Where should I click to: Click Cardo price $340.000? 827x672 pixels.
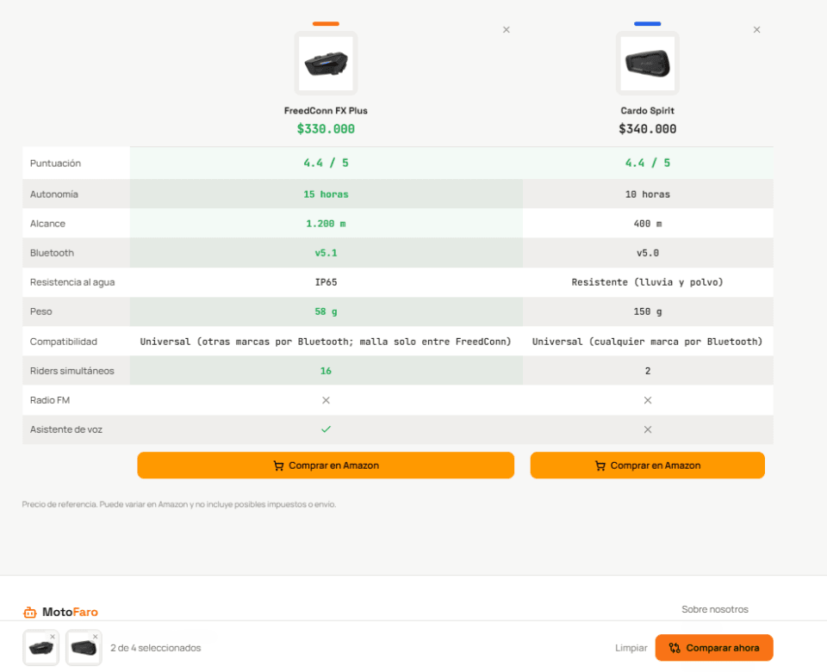click(x=648, y=129)
